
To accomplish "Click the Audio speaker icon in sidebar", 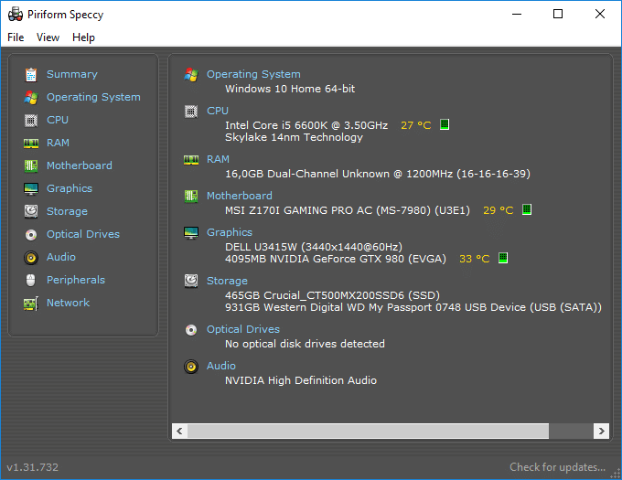I will point(31,258).
